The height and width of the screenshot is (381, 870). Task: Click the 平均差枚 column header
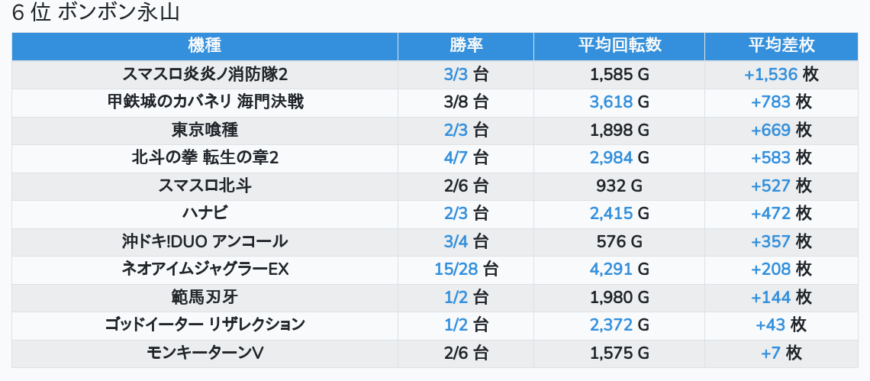[781, 46]
